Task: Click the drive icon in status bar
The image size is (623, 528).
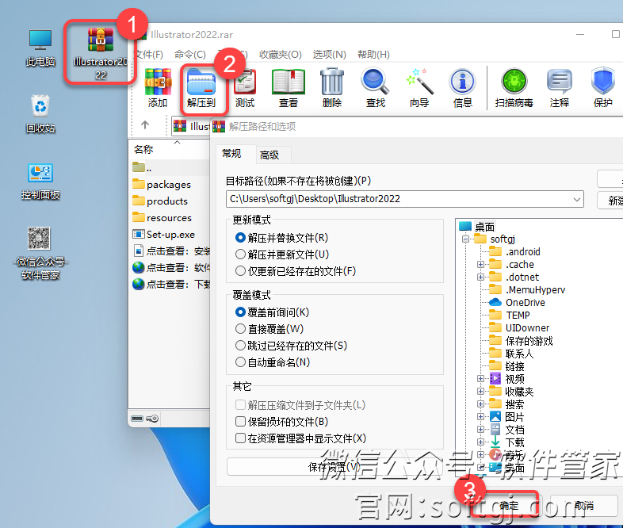Action: (x=137, y=419)
